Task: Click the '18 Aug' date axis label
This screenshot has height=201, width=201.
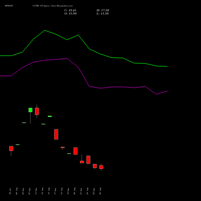Action: [62, 191]
